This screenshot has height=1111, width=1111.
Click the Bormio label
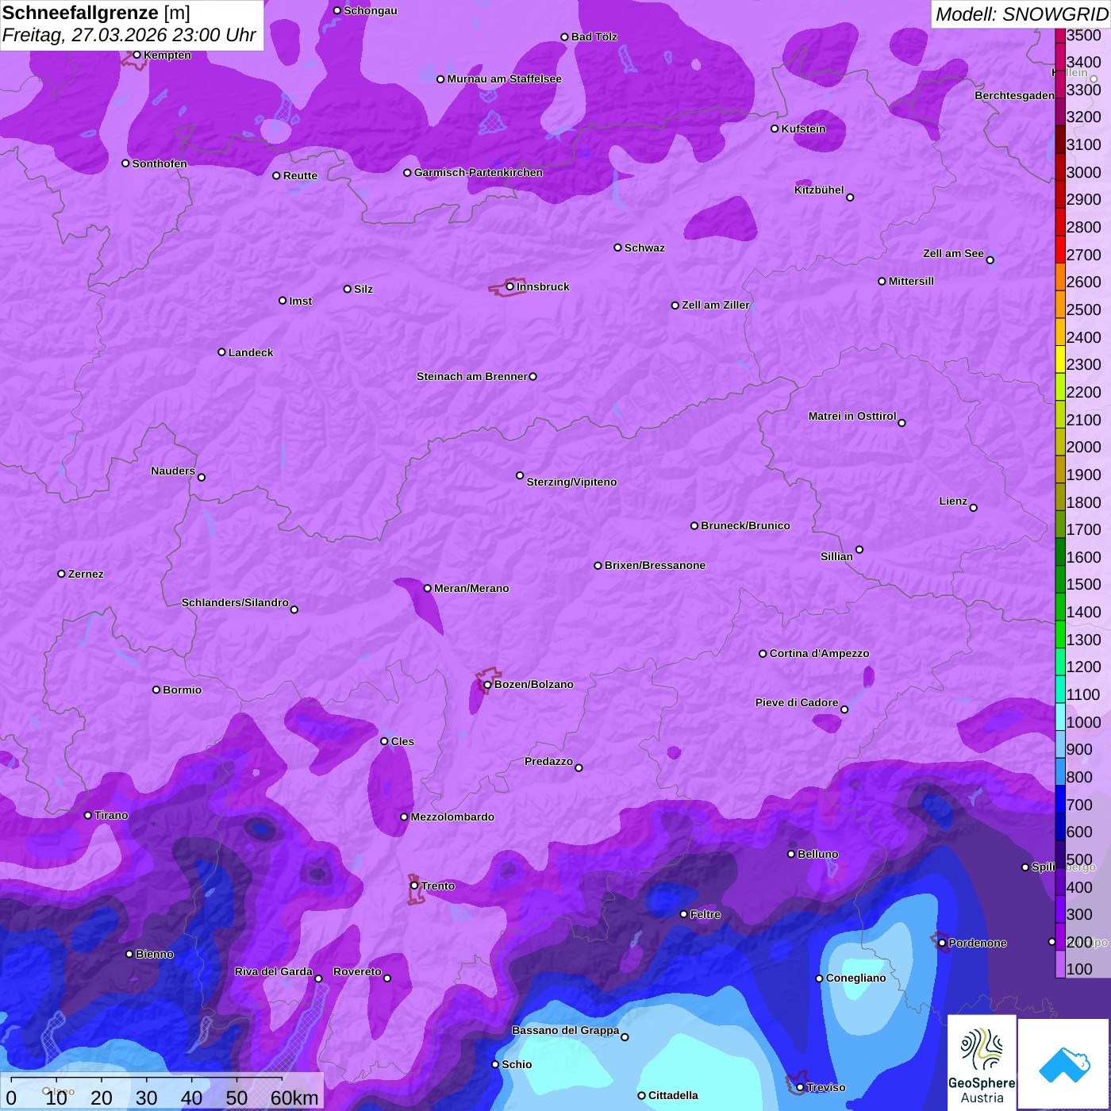183,690
